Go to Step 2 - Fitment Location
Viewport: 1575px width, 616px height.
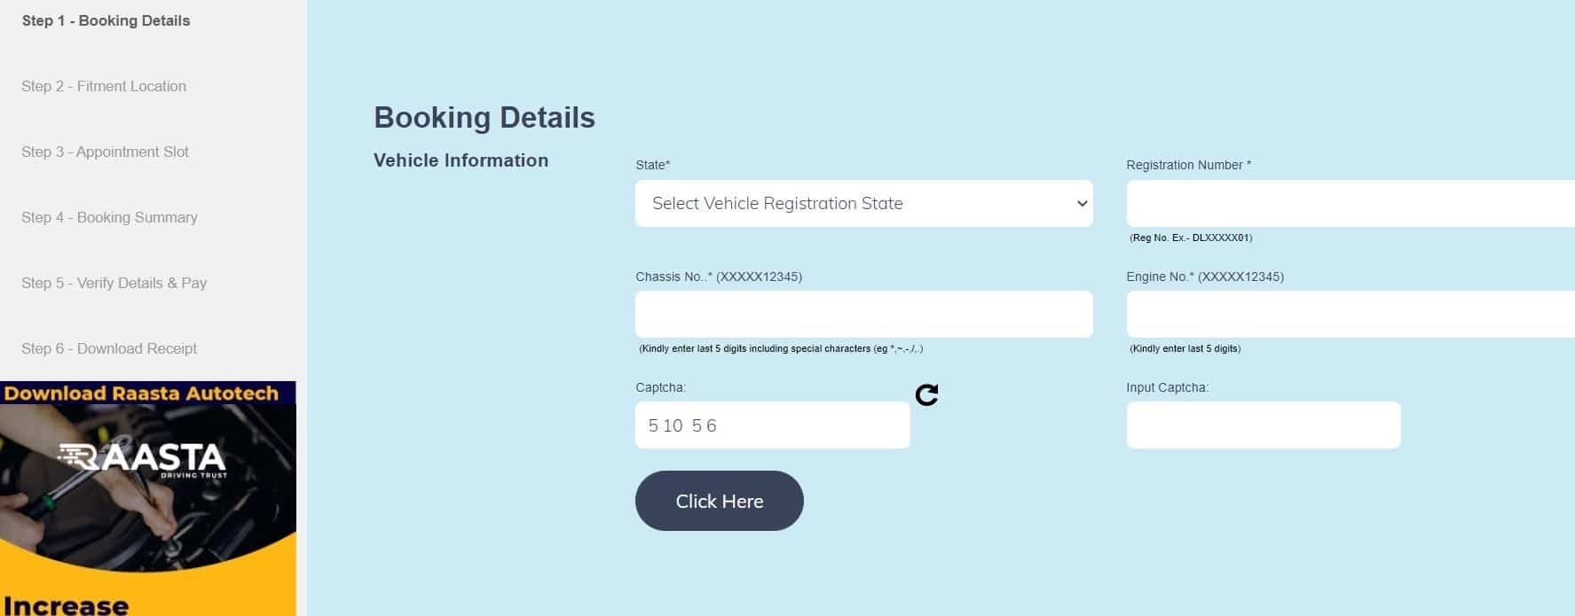point(104,86)
